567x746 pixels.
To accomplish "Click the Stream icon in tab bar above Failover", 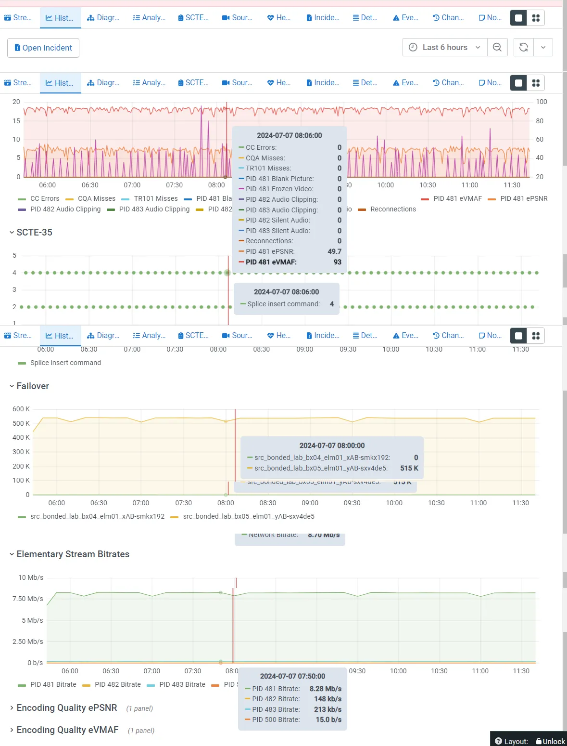I will point(8,336).
